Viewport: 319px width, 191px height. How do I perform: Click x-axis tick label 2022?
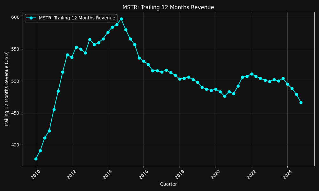pyautogui.click(x=251, y=174)
